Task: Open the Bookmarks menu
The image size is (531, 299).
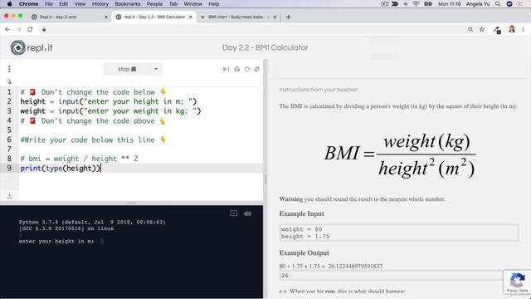Action: [128, 4]
